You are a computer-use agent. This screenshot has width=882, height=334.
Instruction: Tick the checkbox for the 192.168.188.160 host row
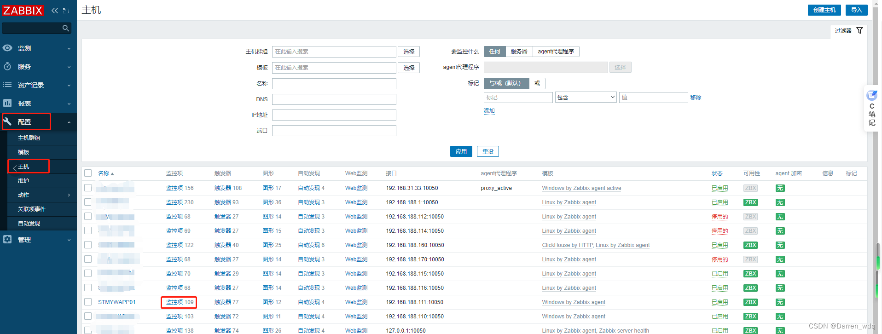click(88, 245)
